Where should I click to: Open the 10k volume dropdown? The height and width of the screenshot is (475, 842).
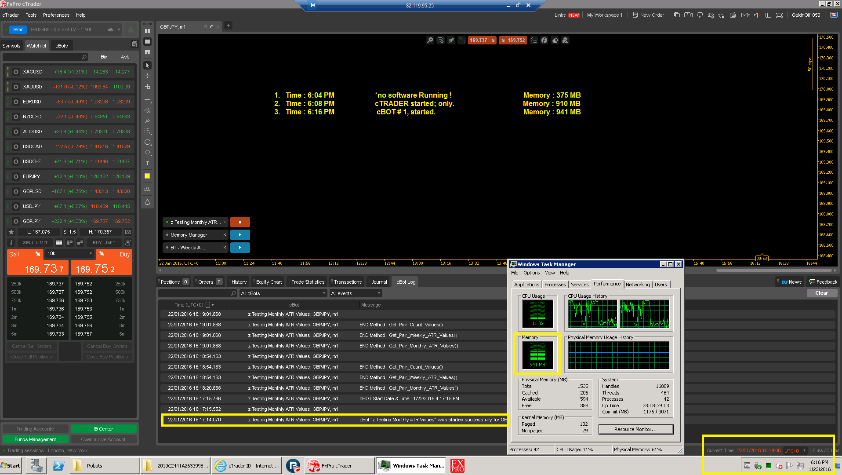(x=70, y=254)
